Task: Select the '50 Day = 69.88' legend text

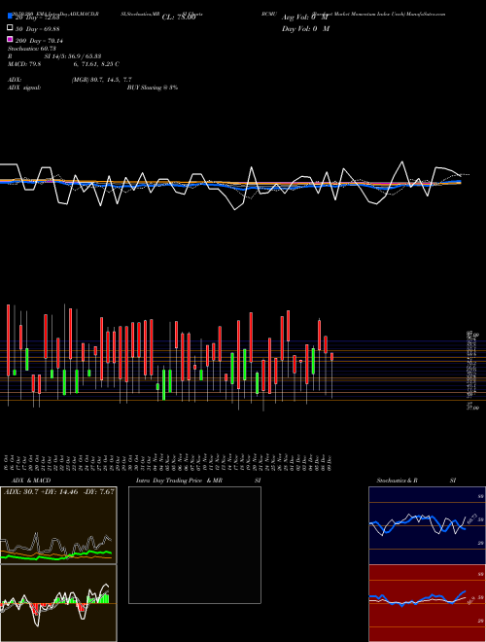Action: (x=38, y=28)
